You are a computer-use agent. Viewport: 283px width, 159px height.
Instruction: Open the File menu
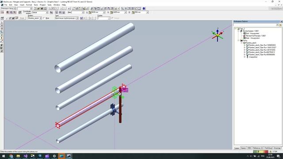click(6, 5)
